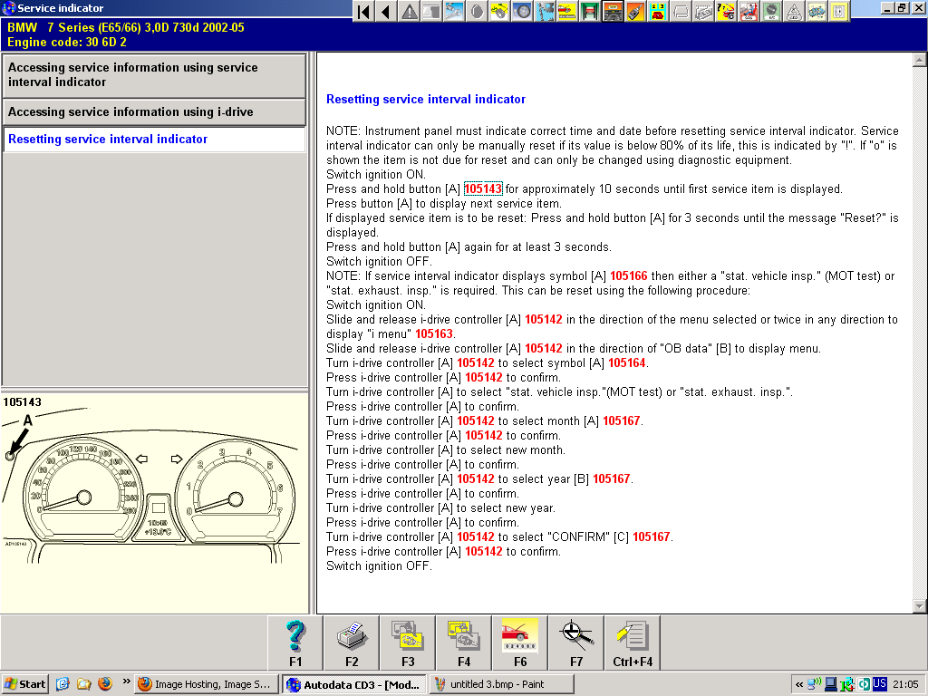
Task: Open the A/C air conditioning icon
Action: coord(770,11)
